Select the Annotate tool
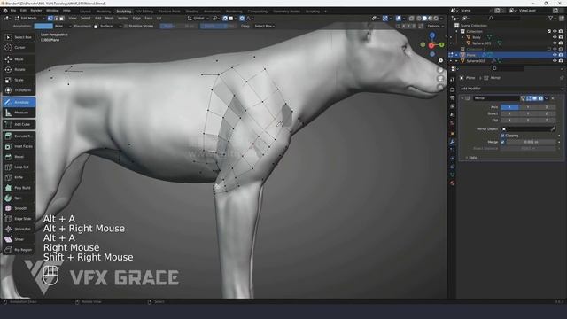This screenshot has width=567, height=319. point(19,103)
